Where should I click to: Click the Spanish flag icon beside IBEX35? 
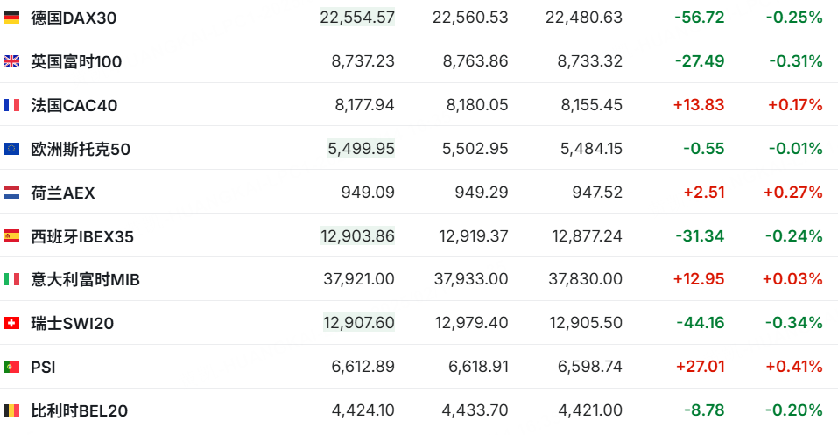11,236
